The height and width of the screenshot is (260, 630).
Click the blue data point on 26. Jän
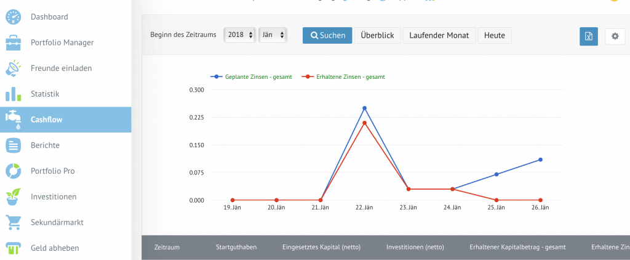tap(540, 160)
